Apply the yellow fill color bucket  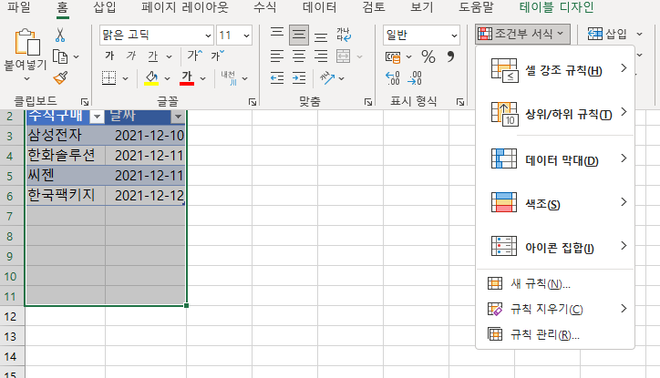(151, 77)
